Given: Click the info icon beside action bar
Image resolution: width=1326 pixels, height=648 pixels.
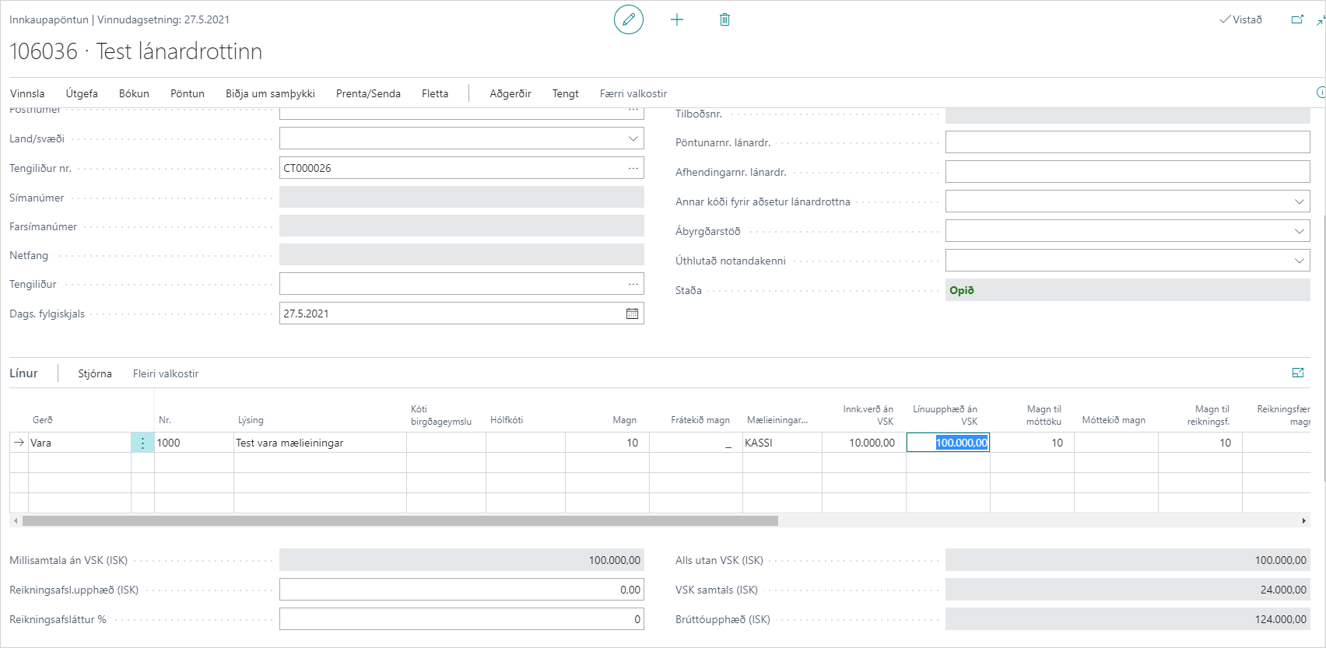Looking at the screenshot, I should point(1321,93).
